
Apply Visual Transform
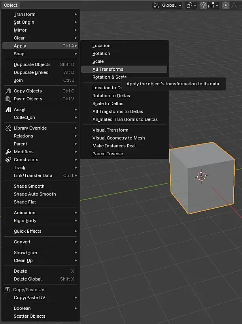(x=124, y=130)
